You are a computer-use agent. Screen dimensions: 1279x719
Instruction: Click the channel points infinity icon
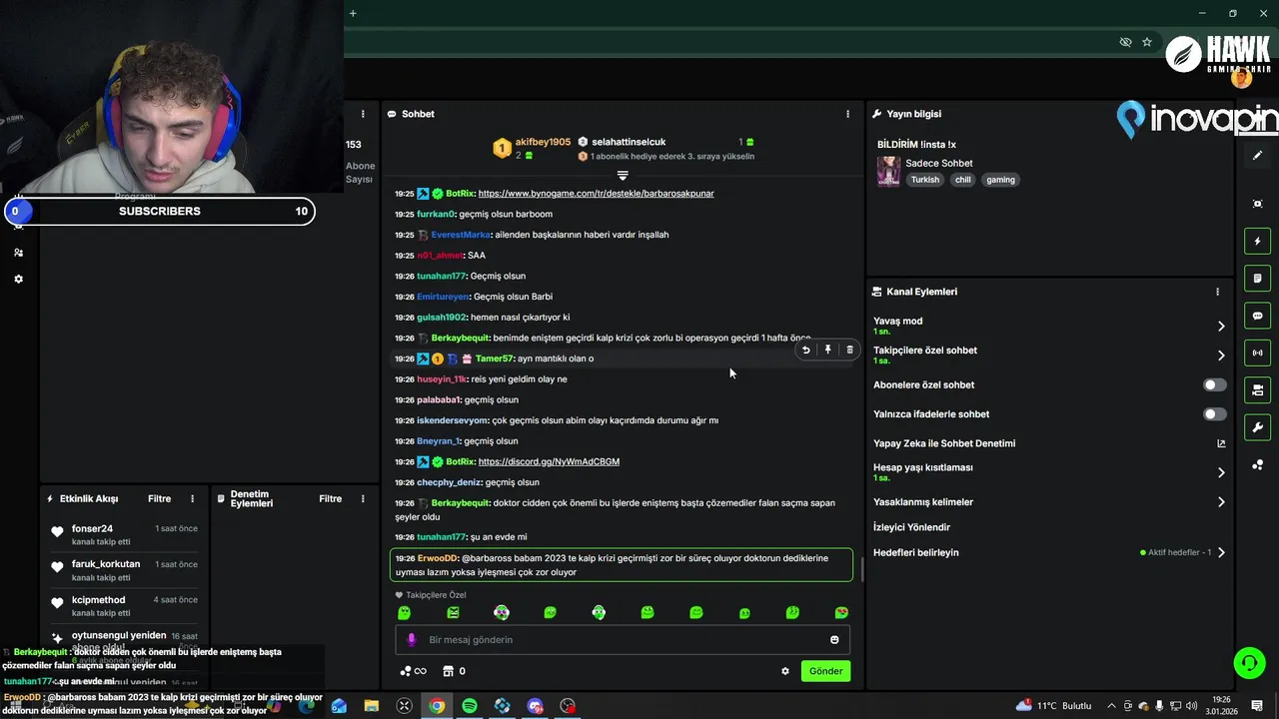(x=414, y=671)
